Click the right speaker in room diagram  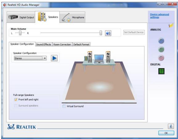pos(108,57)
